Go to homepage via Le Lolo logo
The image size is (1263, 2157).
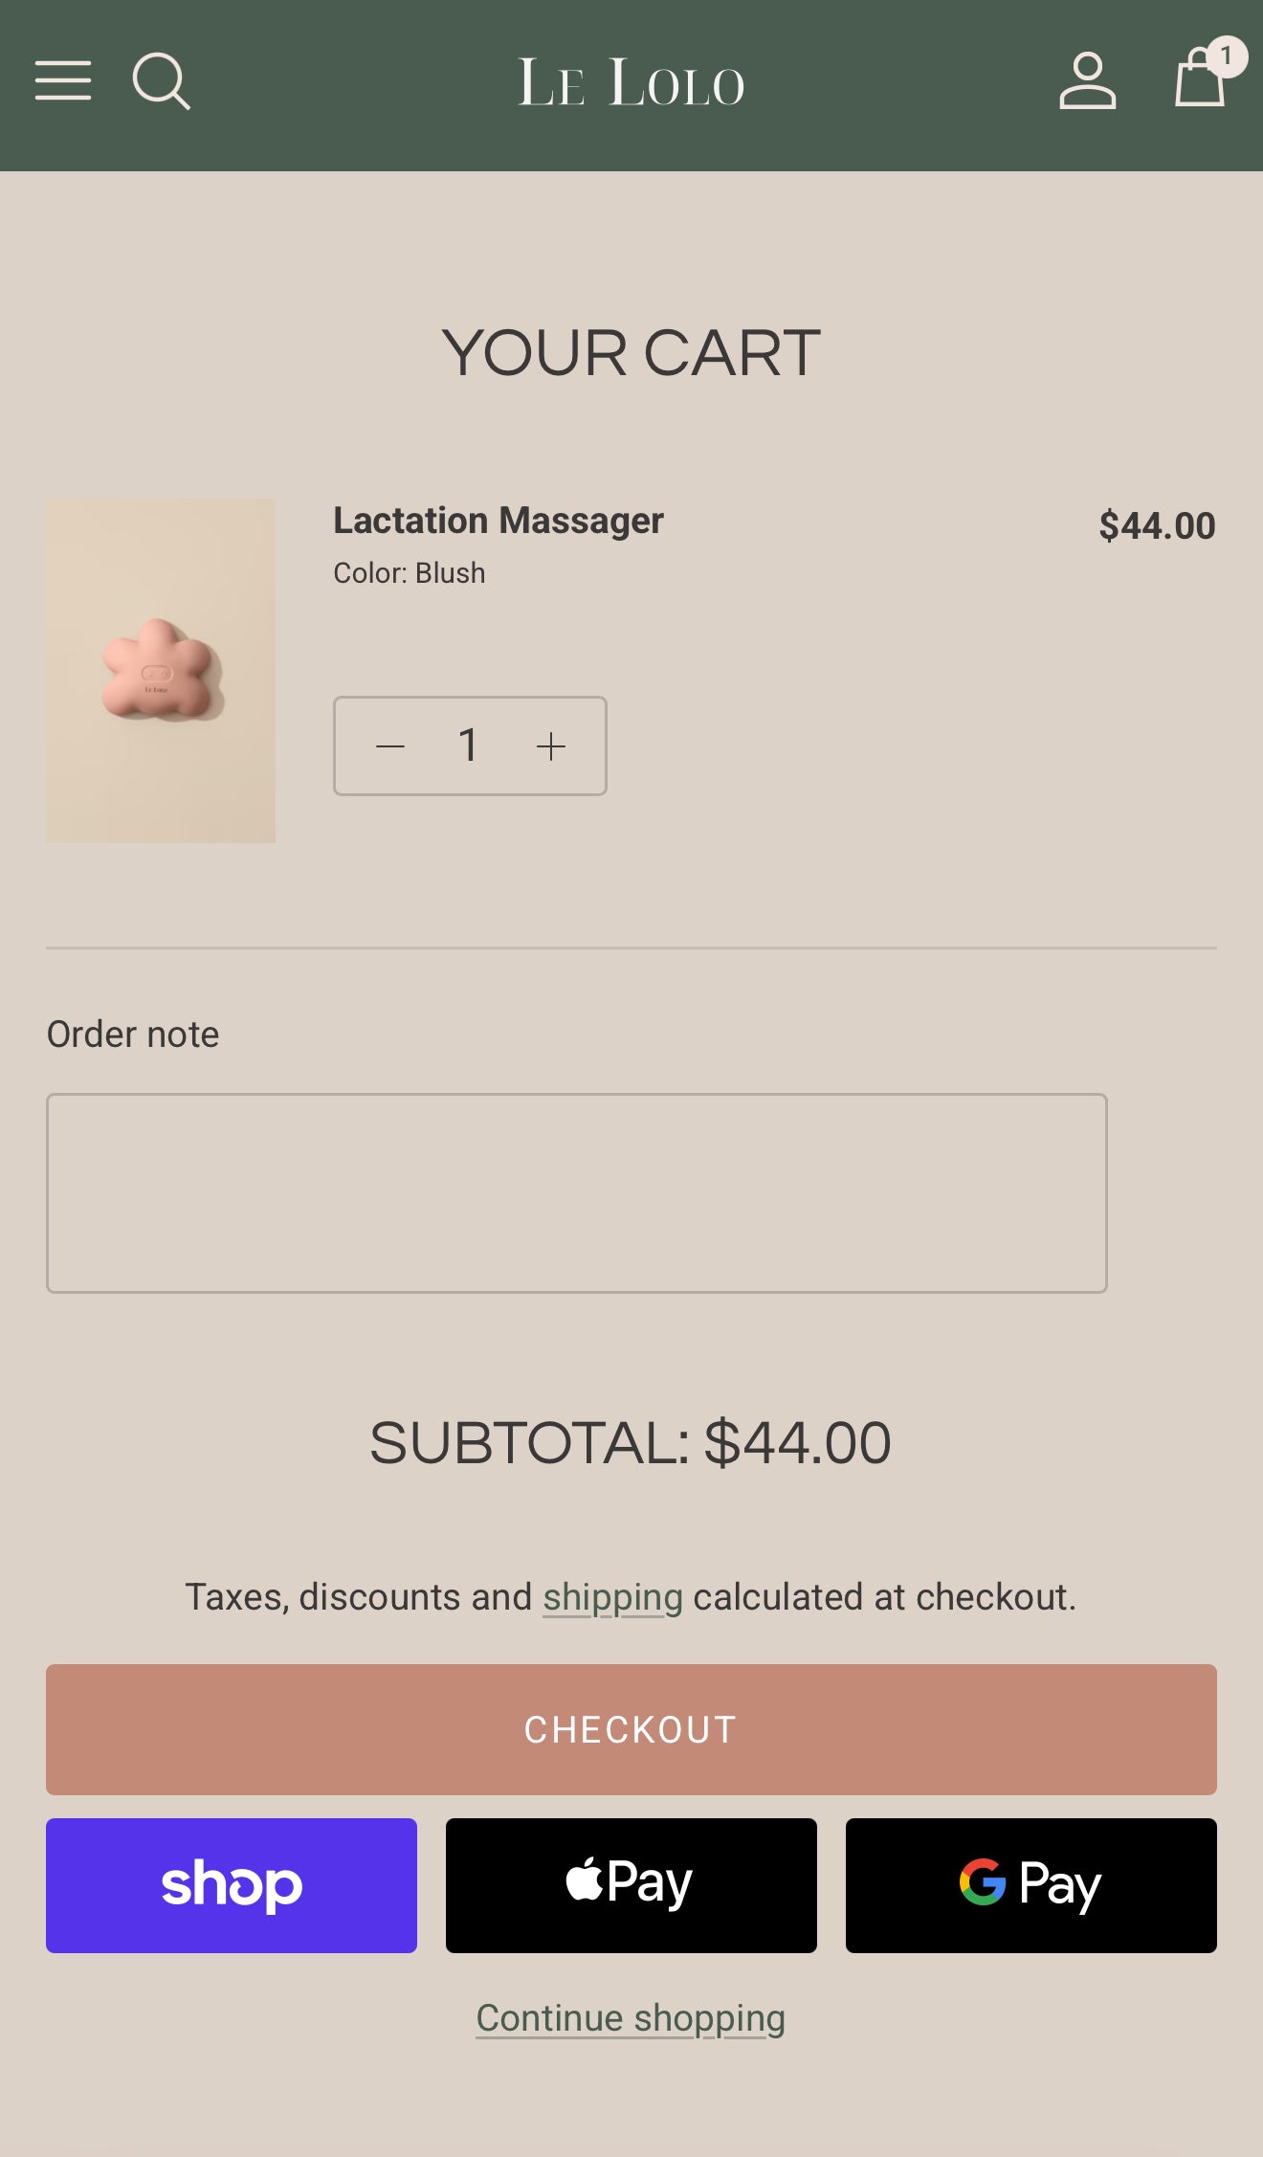pyautogui.click(x=631, y=82)
